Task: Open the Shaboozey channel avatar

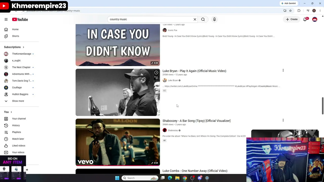Action: (165, 130)
